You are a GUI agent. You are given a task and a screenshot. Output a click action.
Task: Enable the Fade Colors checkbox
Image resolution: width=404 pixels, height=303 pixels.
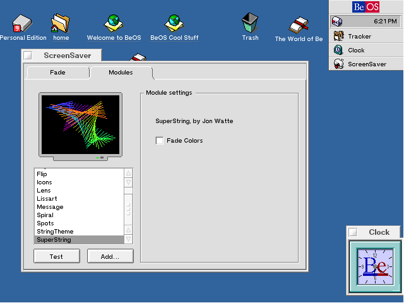click(x=160, y=141)
